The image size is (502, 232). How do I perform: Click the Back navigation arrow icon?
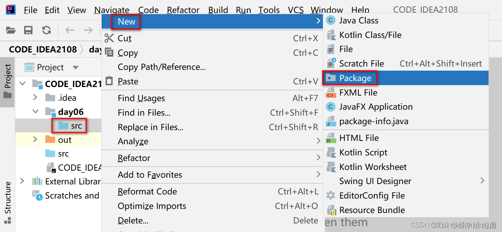click(x=70, y=30)
